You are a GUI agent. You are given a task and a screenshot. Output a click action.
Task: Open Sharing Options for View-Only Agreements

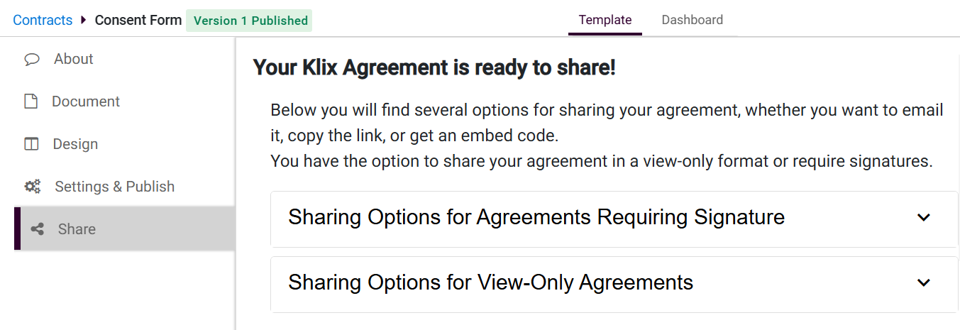coord(490,282)
